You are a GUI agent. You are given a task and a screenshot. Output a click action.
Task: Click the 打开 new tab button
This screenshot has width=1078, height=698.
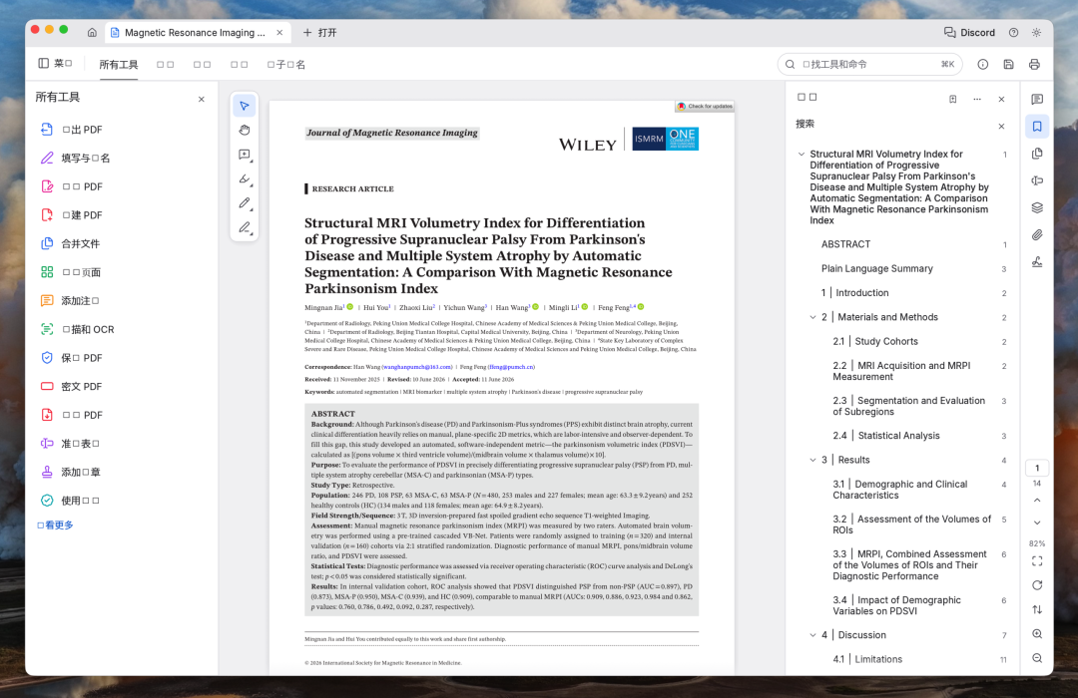click(319, 32)
